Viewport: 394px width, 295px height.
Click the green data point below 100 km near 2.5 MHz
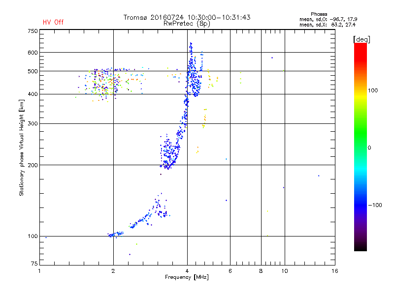click(x=137, y=244)
